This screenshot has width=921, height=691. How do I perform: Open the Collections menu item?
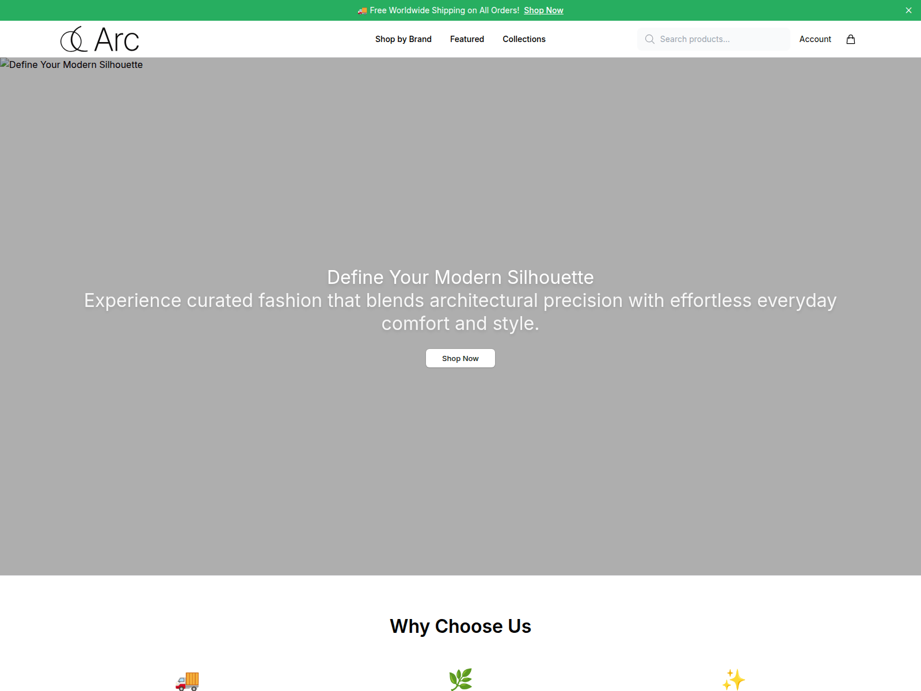click(x=524, y=39)
